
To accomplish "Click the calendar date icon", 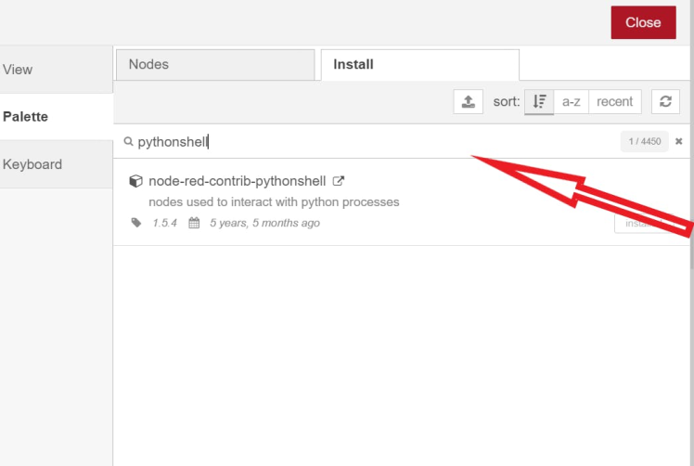I will (194, 223).
